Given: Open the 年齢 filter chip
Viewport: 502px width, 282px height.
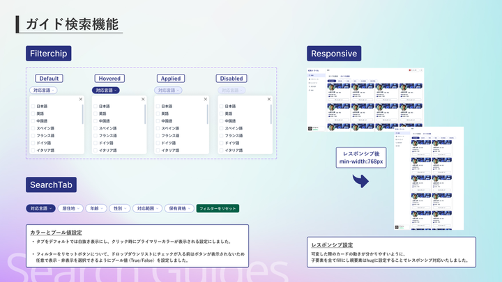Looking at the screenshot, I should tap(96, 208).
